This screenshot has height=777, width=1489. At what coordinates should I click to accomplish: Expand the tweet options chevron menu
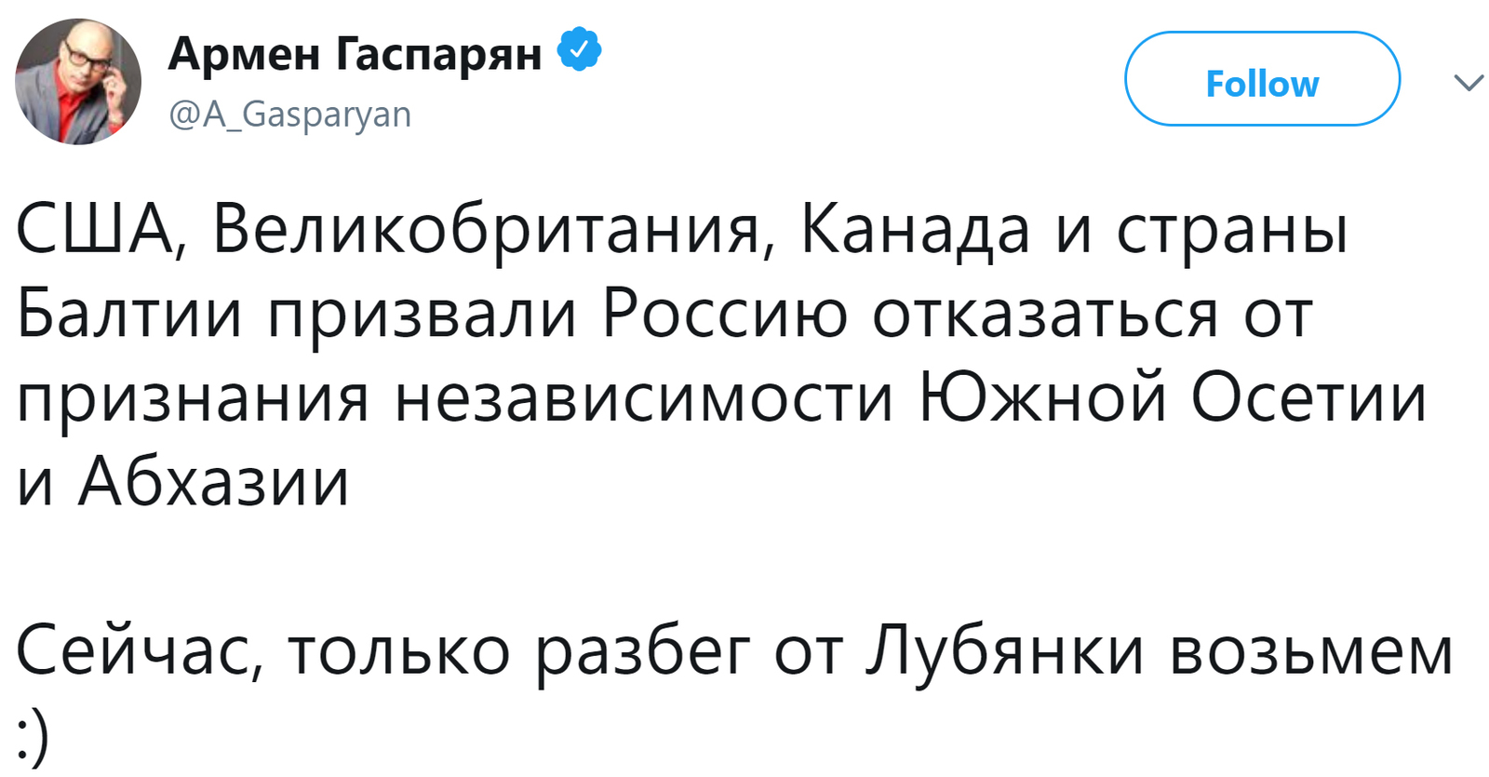point(1469,83)
